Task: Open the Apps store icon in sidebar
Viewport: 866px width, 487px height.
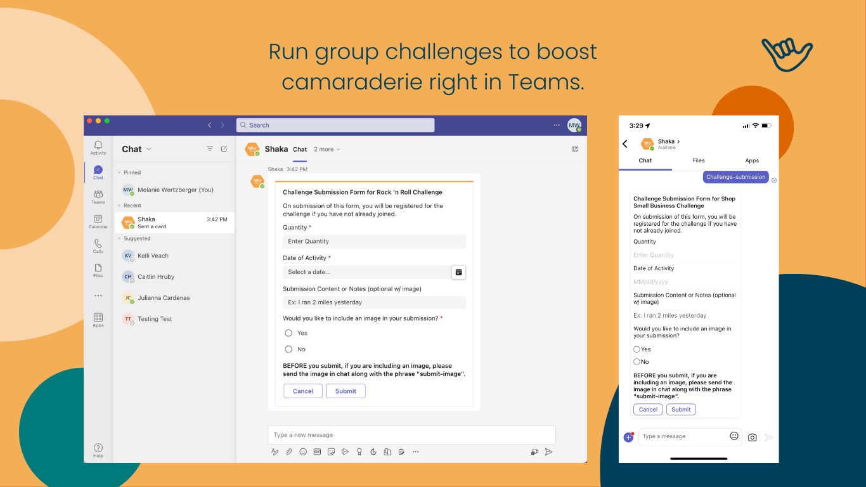Action: 98,320
